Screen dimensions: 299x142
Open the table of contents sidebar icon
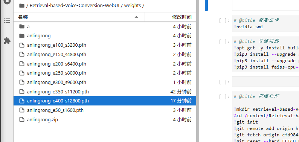pyautogui.click(x=7, y=21)
